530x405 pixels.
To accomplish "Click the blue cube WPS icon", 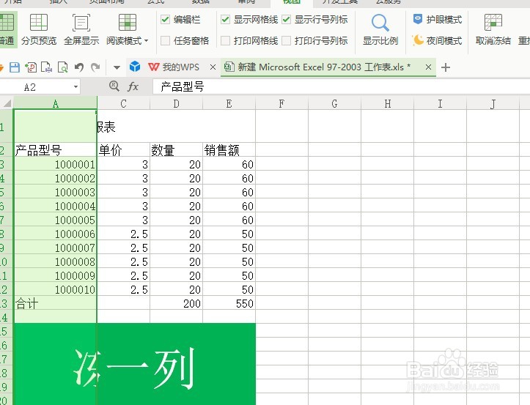I will pyautogui.click(x=135, y=67).
